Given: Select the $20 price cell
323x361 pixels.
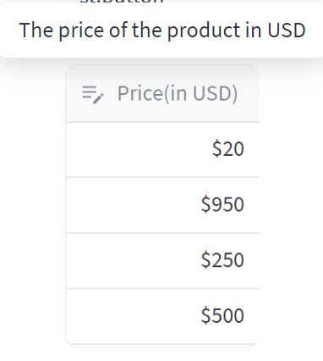Looking at the screenshot, I should click(x=162, y=150).
